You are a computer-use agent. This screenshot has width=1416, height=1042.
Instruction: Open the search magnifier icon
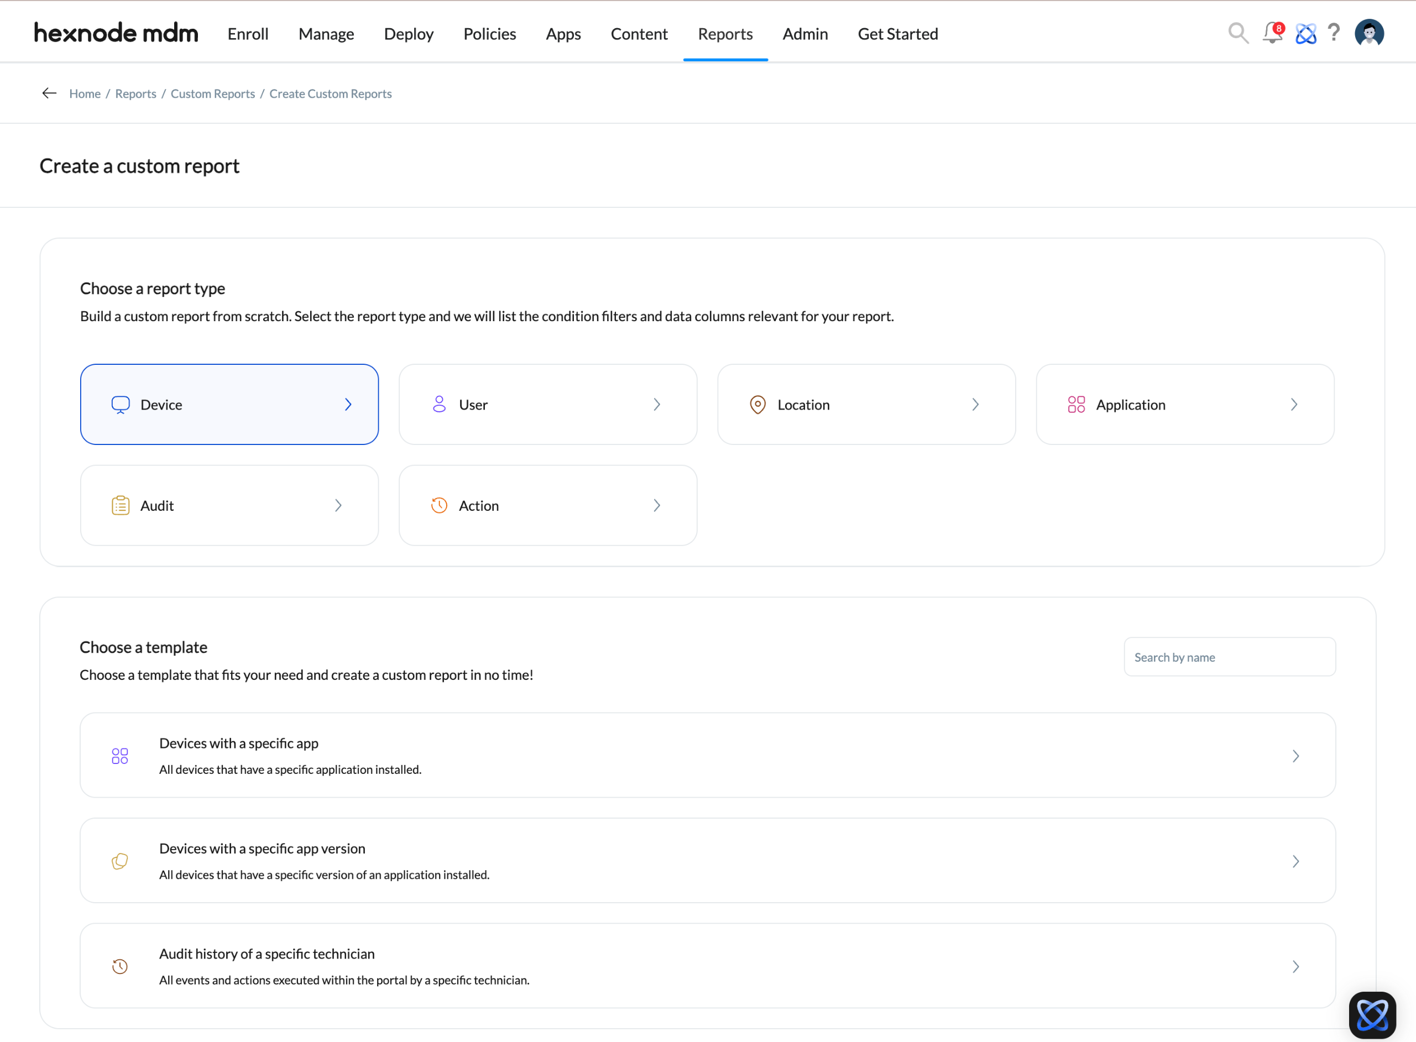1238,33
